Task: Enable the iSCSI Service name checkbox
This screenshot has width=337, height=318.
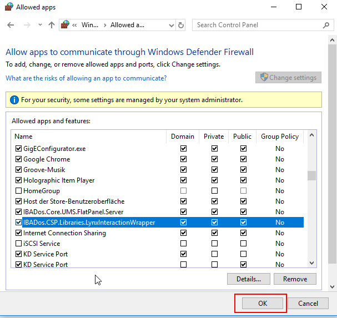Action: point(18,243)
